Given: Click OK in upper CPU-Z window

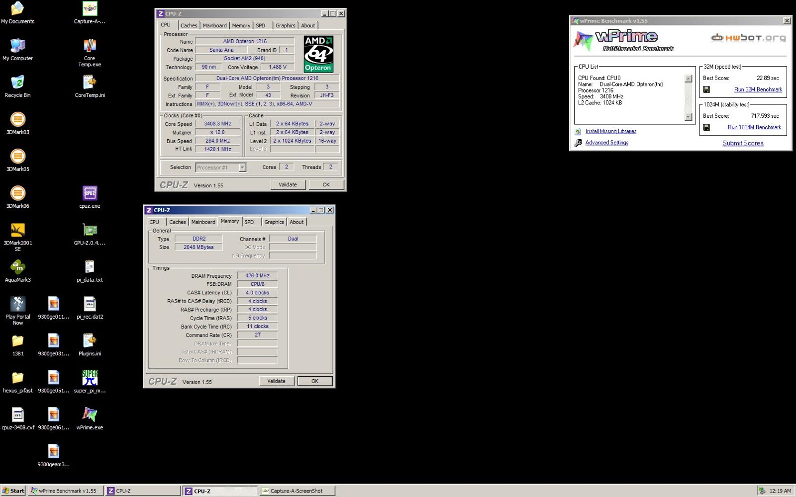Looking at the screenshot, I should [x=326, y=184].
